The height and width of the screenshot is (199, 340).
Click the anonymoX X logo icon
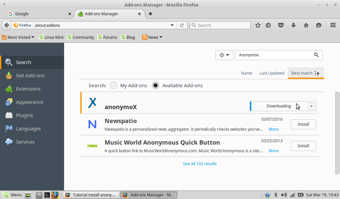[92, 102]
